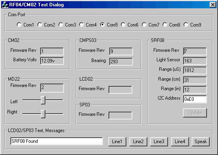The width and height of the screenshot is (218, 155).
Task: Click the 'CM02' group title
Action: tap(14, 40)
